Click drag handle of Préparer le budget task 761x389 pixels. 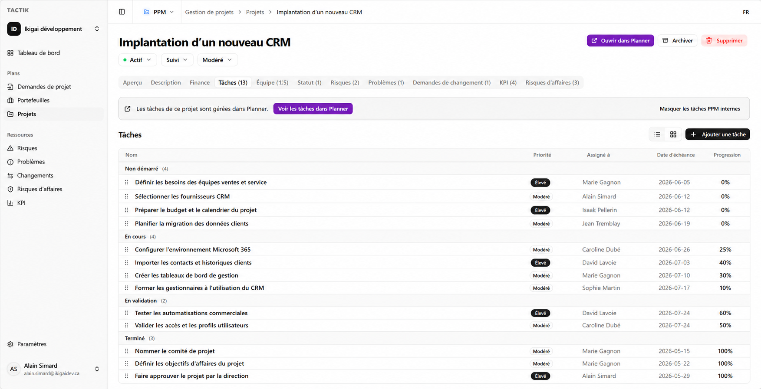[126, 210]
